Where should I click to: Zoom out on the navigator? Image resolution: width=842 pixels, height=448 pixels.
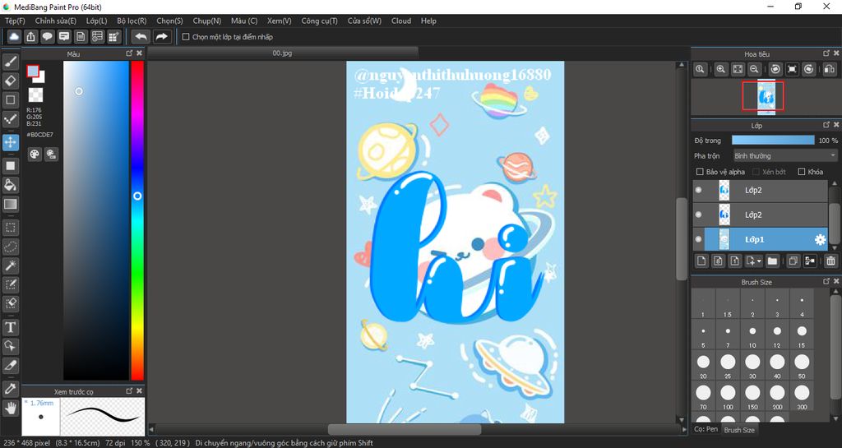754,69
